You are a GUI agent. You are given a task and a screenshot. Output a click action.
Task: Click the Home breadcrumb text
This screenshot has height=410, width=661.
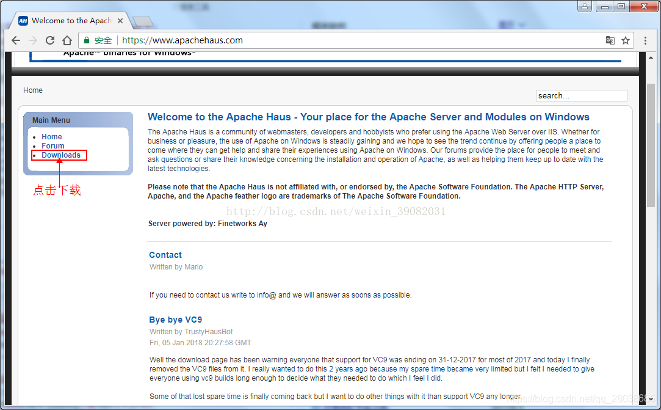(33, 90)
